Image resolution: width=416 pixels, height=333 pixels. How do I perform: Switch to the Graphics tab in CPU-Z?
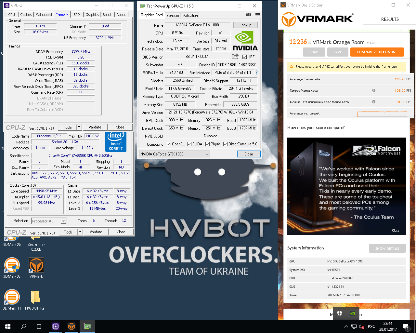point(92,15)
